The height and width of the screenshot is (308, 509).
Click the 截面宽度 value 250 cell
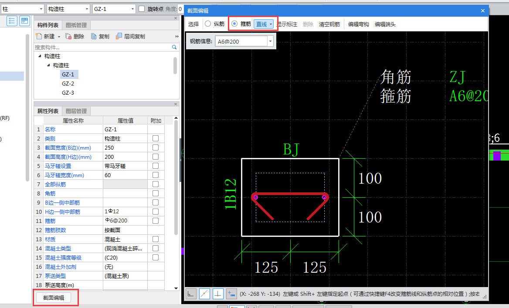point(125,147)
